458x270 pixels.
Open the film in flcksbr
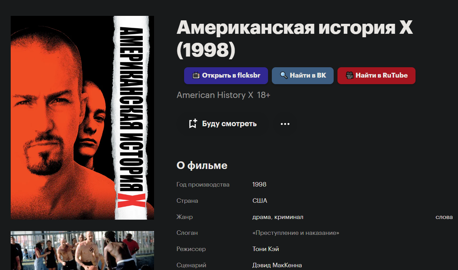click(x=226, y=76)
